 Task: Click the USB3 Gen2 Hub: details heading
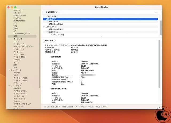click(59, 89)
